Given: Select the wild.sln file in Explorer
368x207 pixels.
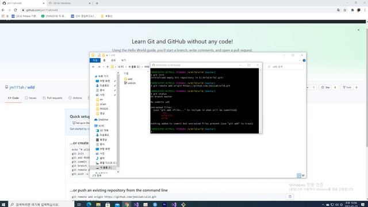Looking at the screenshot, I should (x=130, y=83).
